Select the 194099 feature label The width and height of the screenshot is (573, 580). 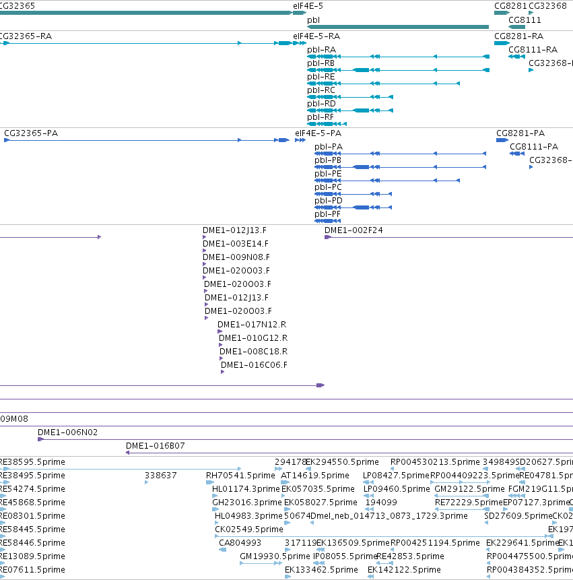coord(381,503)
